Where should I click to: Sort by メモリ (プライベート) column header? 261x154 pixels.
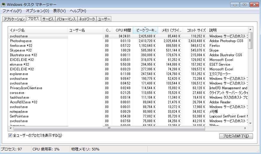point(170,30)
